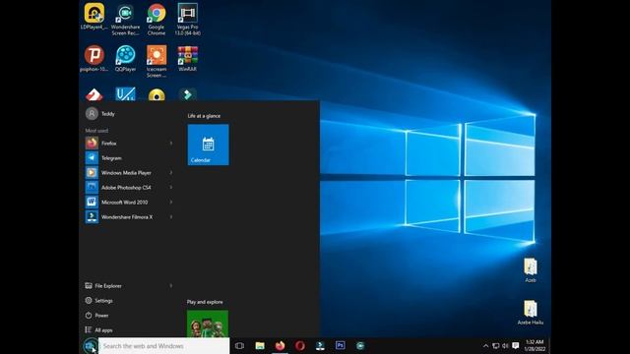
Task: Open network status tray icon
Action: click(x=496, y=346)
